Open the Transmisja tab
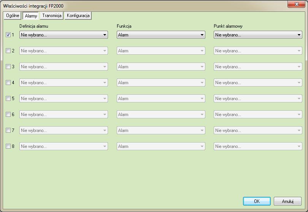308x212 pixels. 52,16
